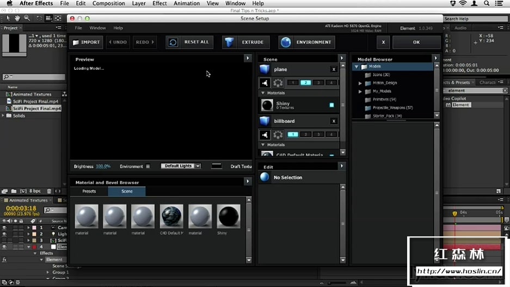This screenshot has width=510, height=287.
Task: Select Shiny material thumbnail in Scene list
Action: tap(267, 105)
